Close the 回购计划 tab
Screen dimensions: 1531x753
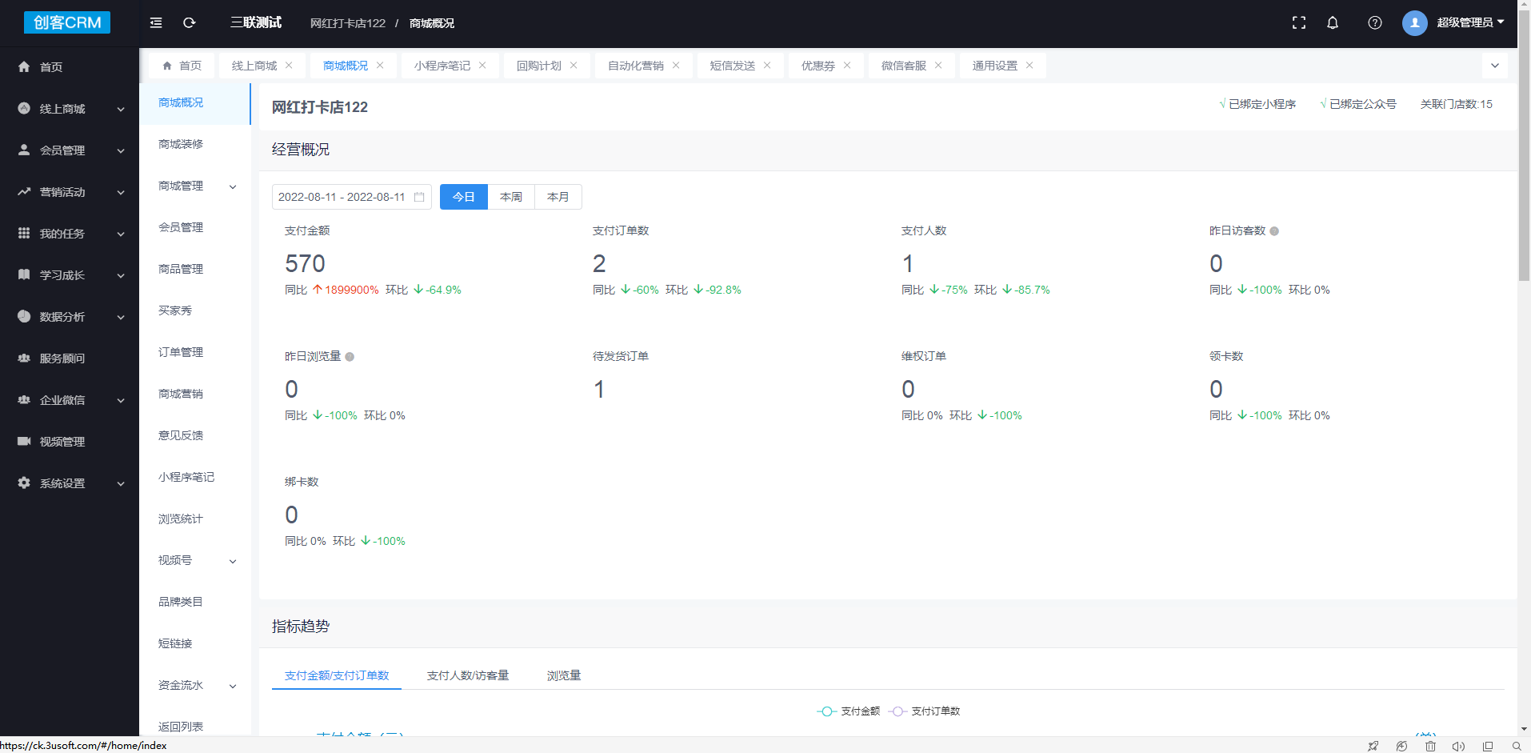click(x=574, y=66)
